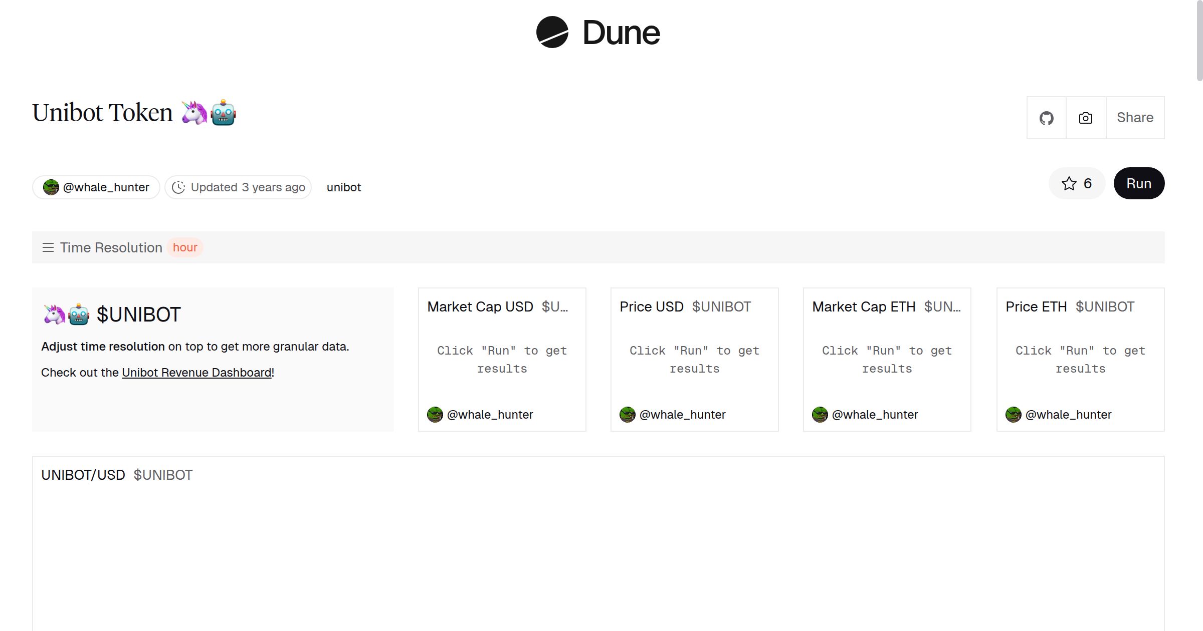
Task: Click avatar in Price ETH card
Action: (1013, 415)
